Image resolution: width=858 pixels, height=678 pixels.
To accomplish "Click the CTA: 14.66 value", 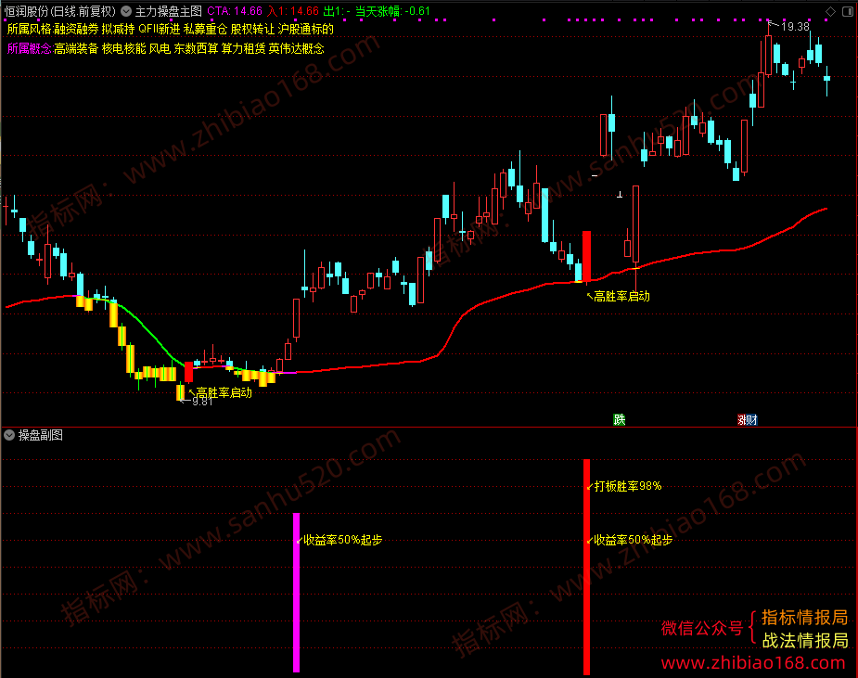I will coord(235,11).
